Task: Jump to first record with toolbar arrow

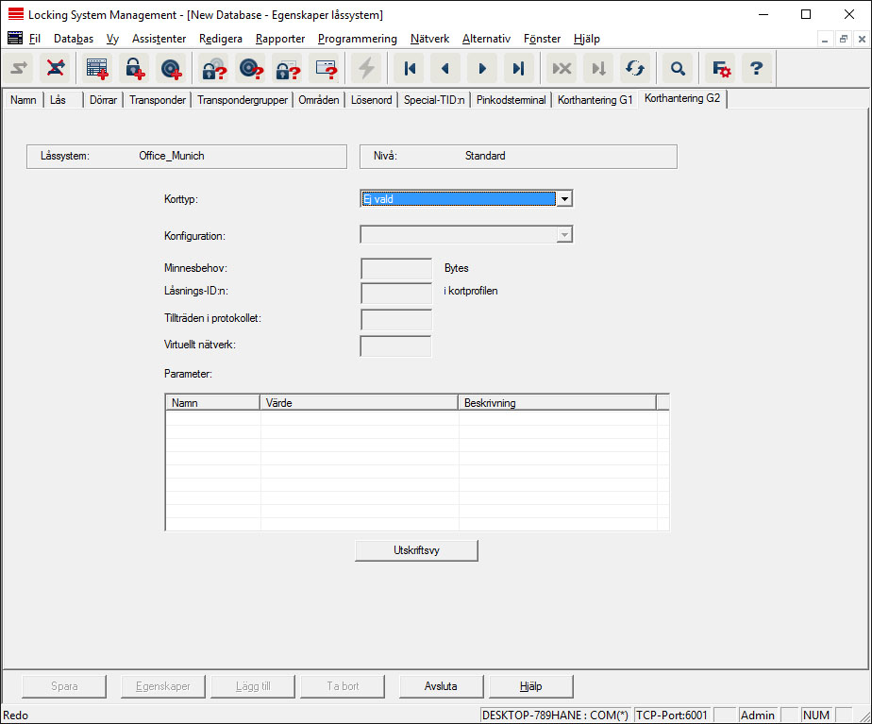Action: coord(410,69)
